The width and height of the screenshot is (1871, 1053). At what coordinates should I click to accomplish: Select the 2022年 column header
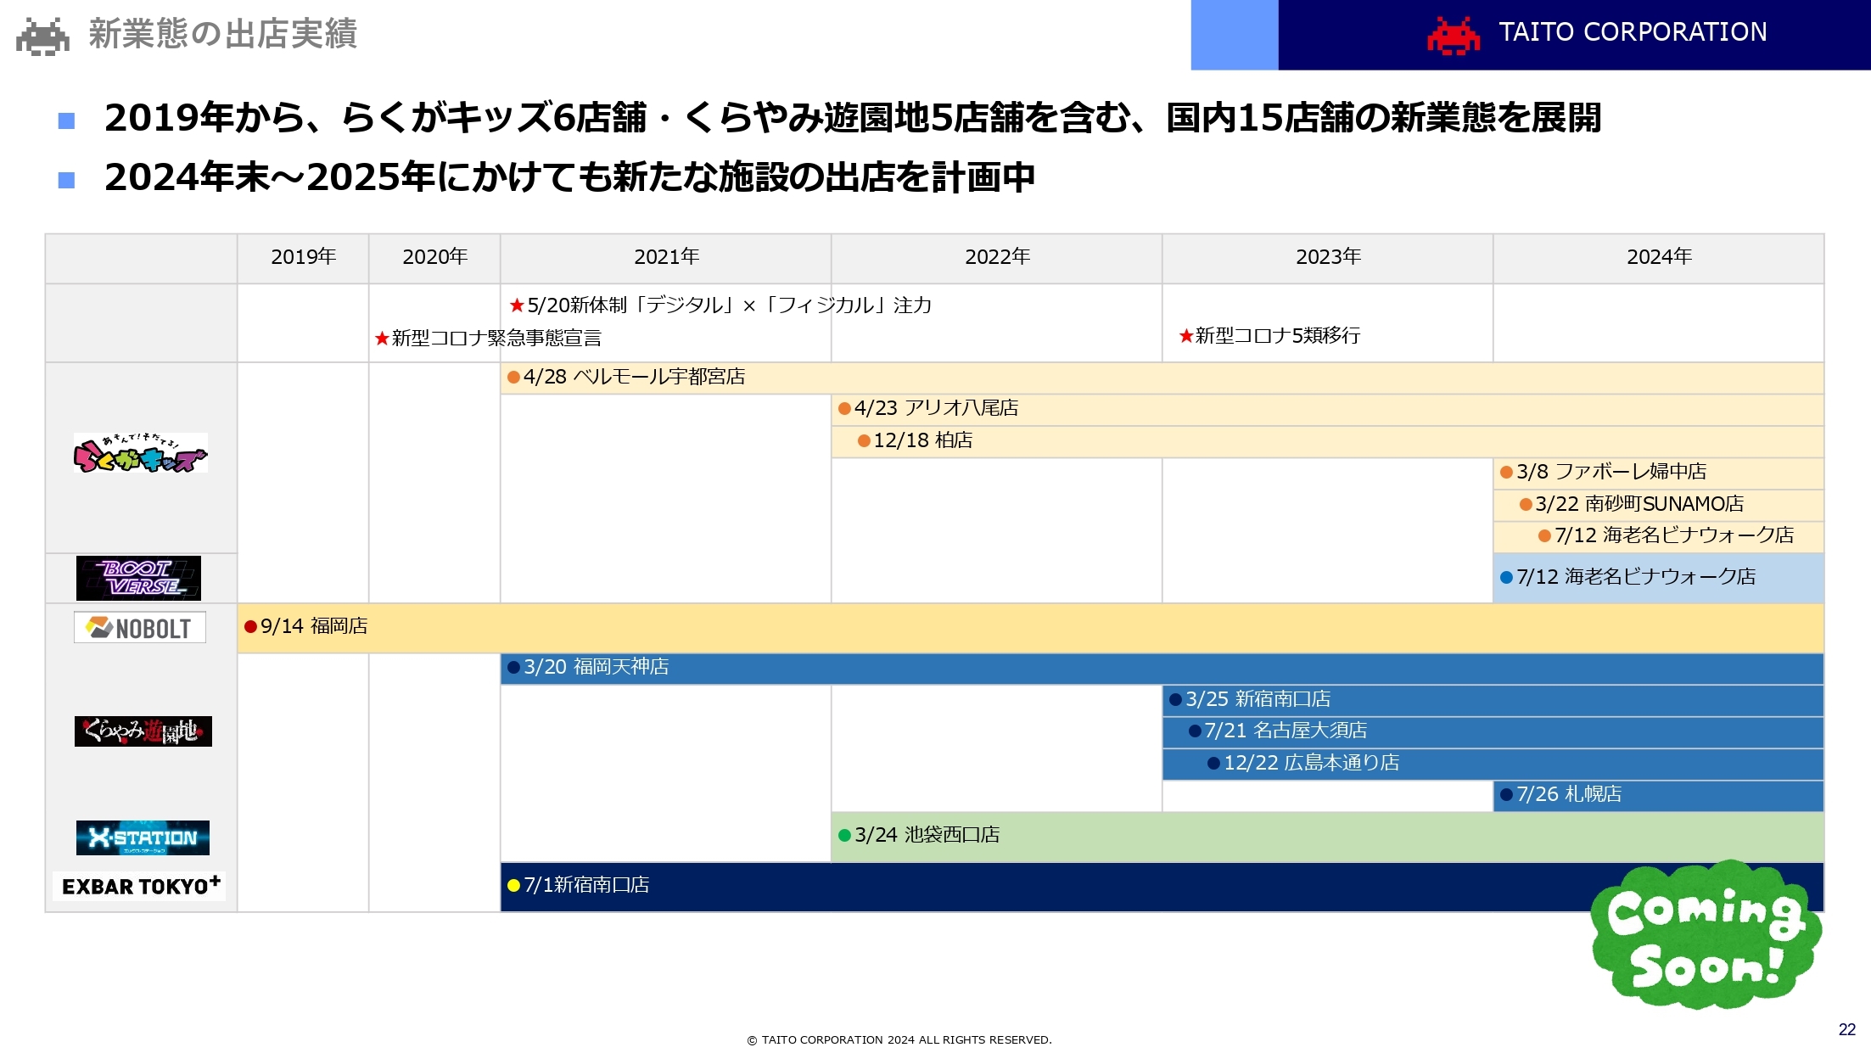997,258
